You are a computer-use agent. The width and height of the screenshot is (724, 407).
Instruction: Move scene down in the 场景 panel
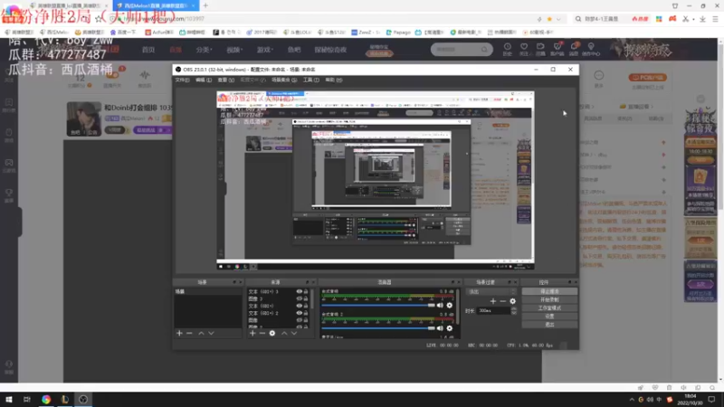tap(211, 333)
